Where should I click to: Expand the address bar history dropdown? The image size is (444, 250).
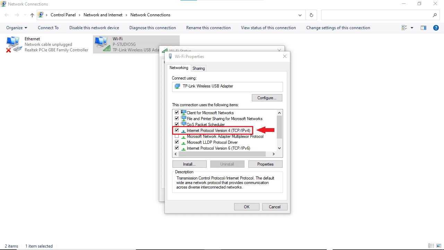coord(300,15)
